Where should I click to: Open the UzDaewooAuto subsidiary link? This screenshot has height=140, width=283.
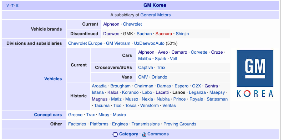[x=149, y=43]
